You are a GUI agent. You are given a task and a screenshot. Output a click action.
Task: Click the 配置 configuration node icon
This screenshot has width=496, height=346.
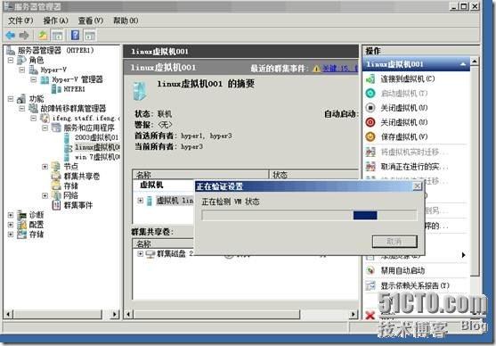[22, 225]
